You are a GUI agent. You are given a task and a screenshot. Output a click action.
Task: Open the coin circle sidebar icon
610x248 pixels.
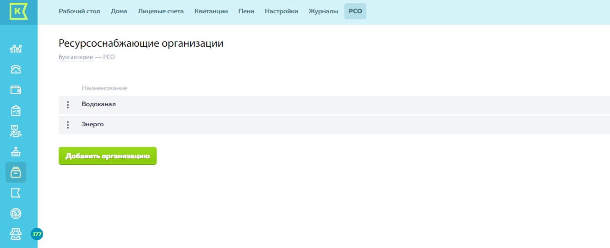point(16,214)
